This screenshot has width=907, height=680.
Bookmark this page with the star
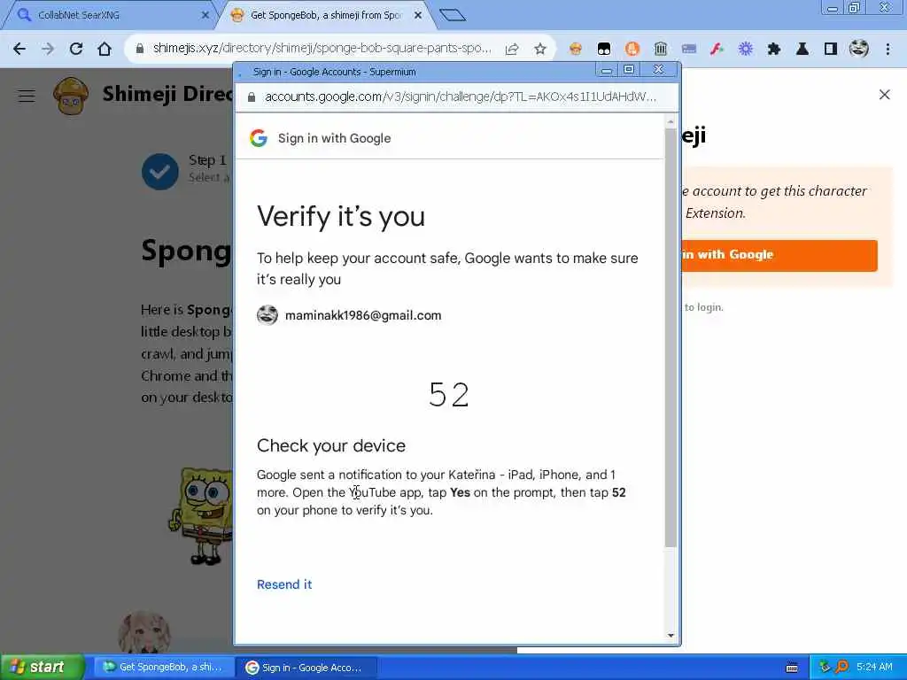coord(540,50)
